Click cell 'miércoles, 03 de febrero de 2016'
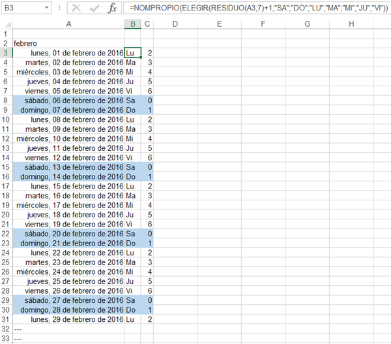 coord(68,72)
